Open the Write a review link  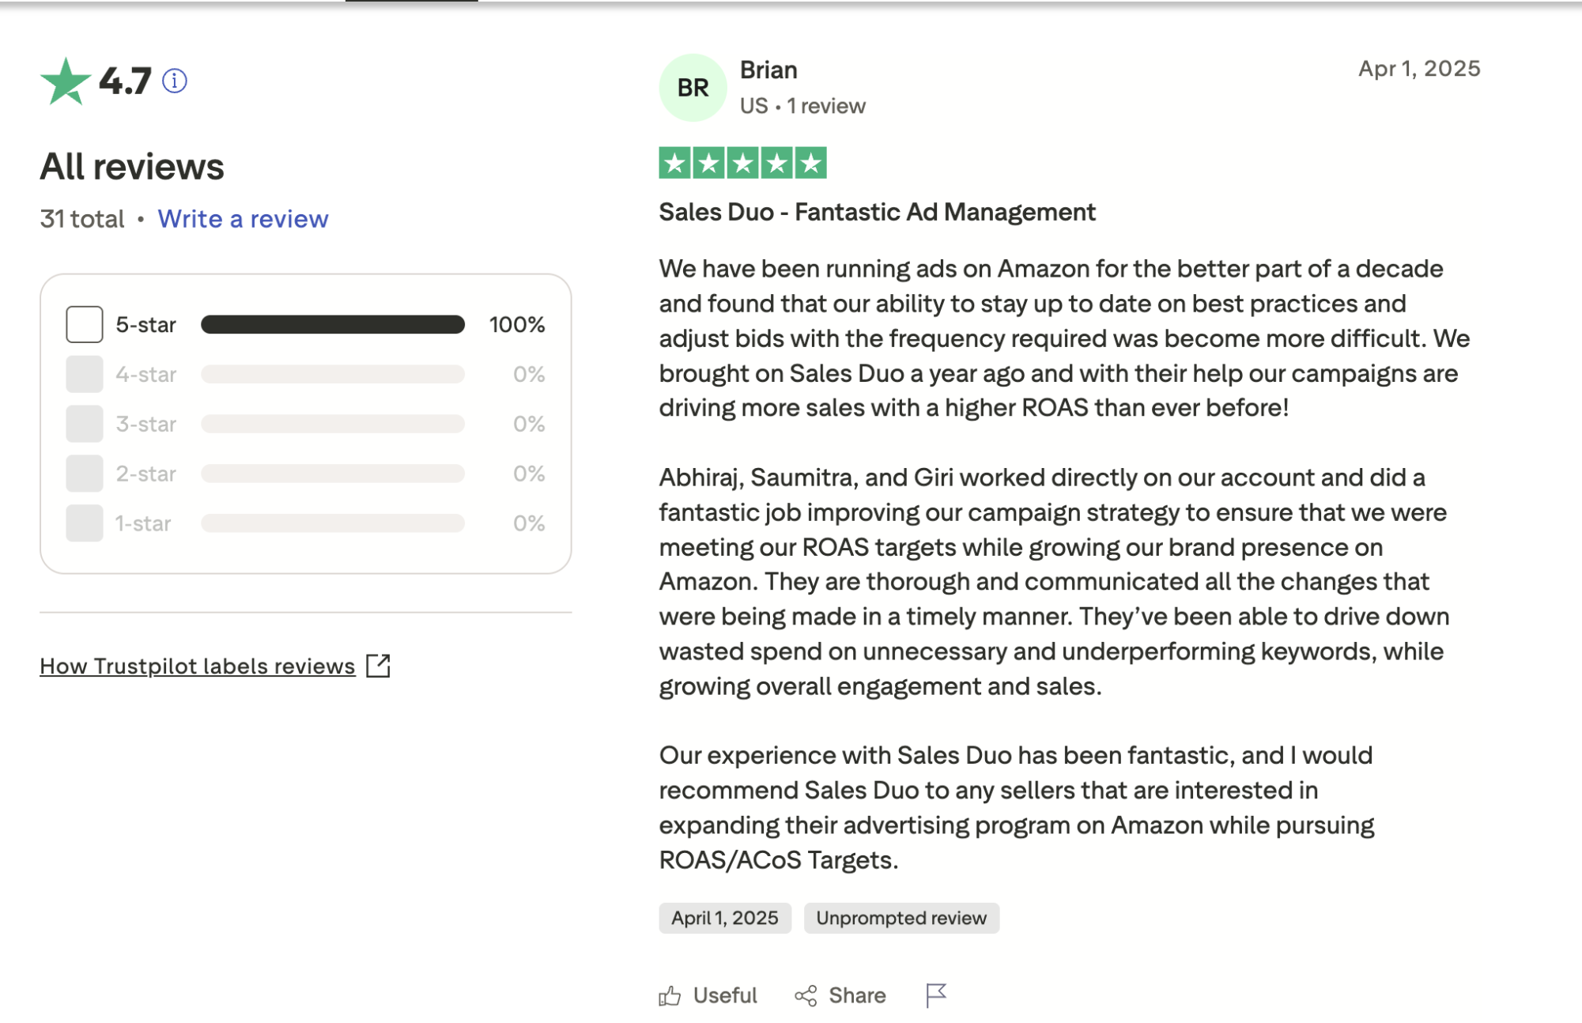coord(243,219)
